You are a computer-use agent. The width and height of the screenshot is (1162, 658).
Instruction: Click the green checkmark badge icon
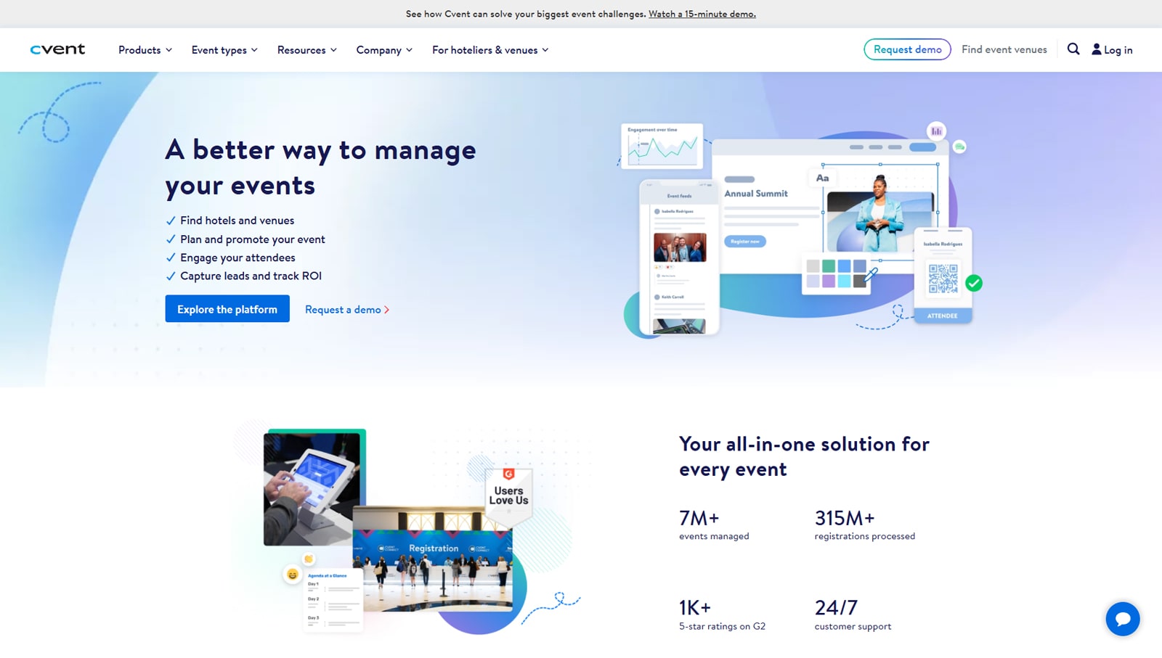pyautogui.click(x=974, y=284)
